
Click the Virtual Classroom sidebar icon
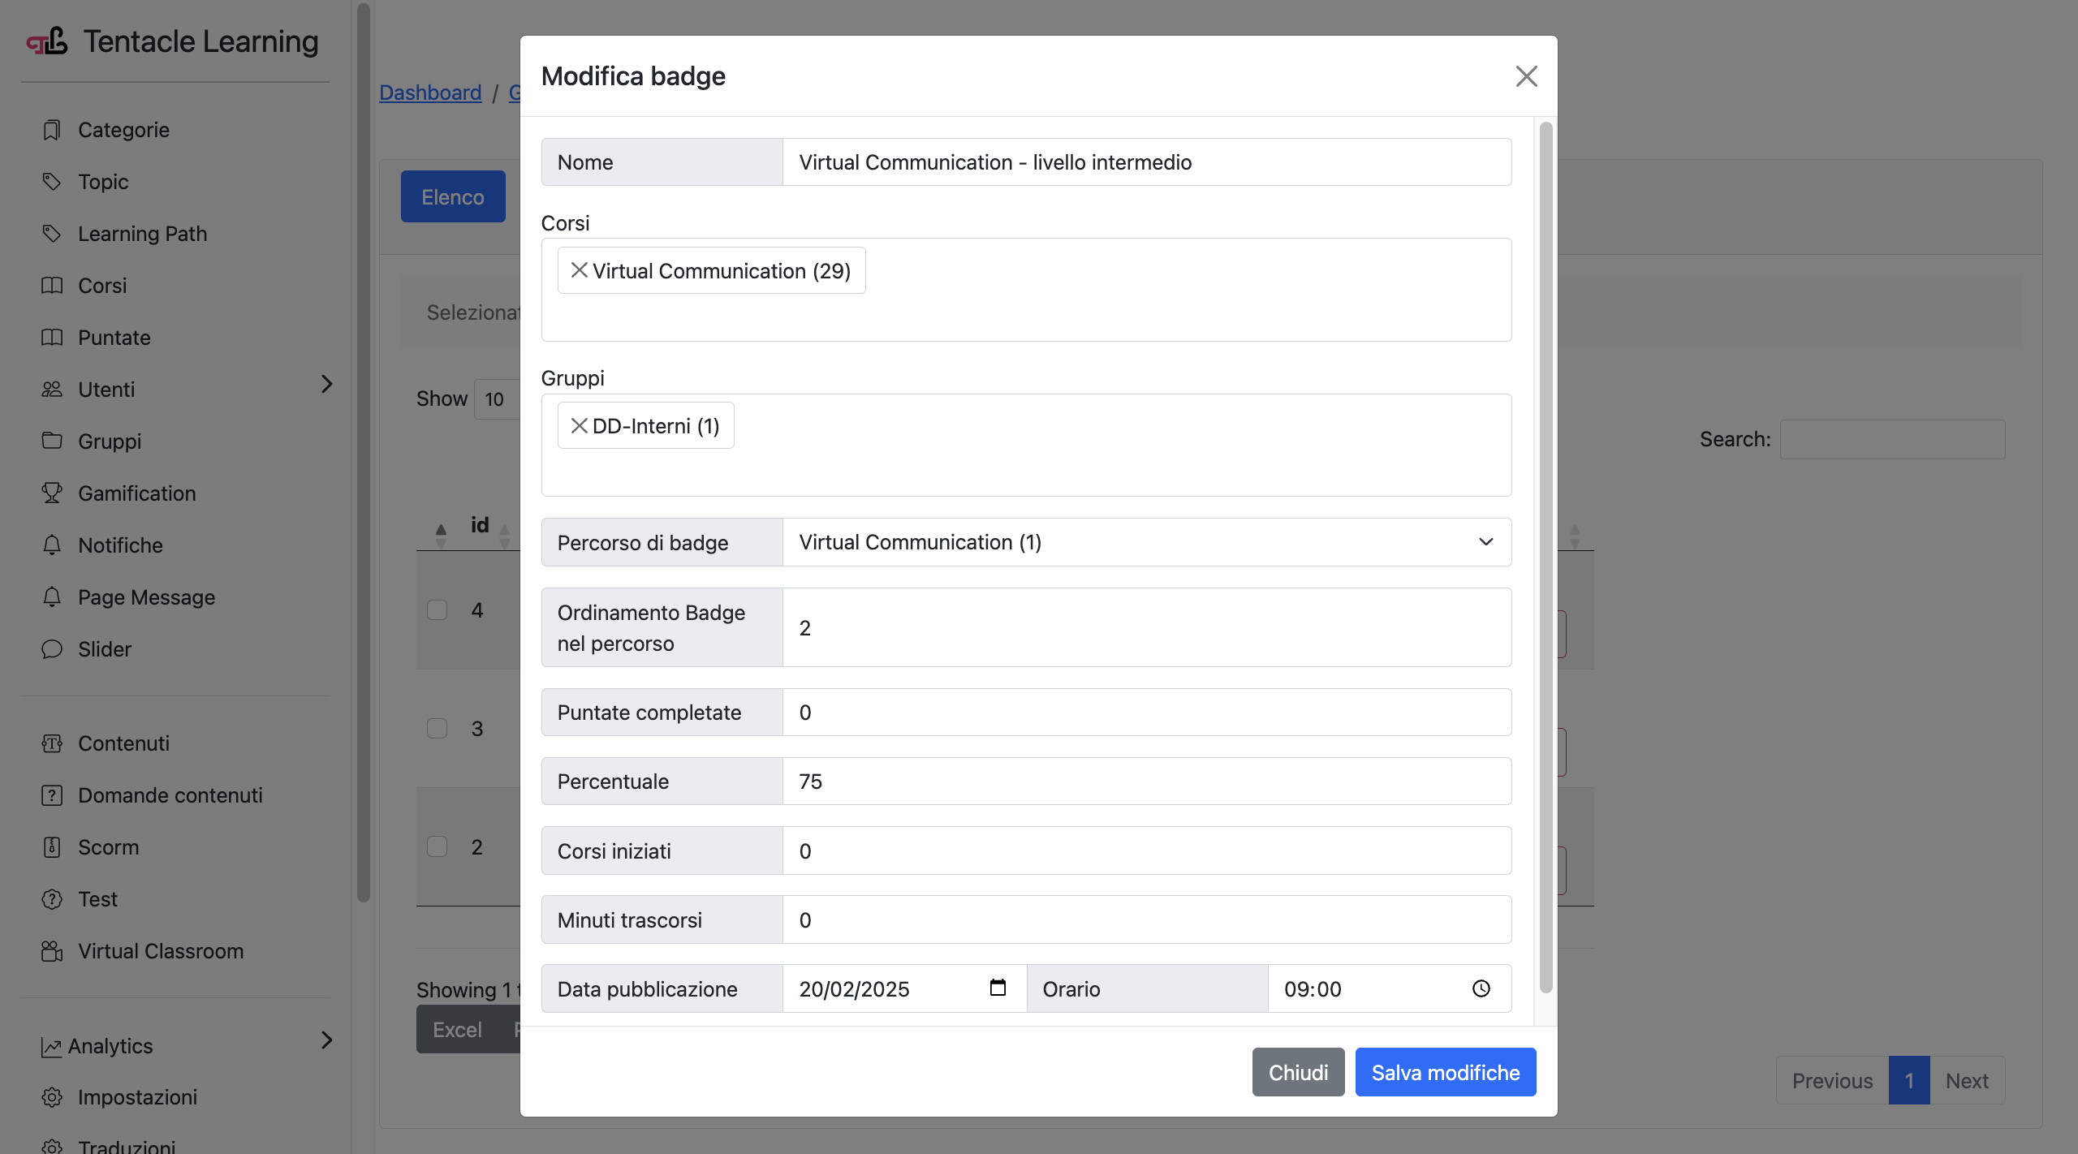click(52, 950)
